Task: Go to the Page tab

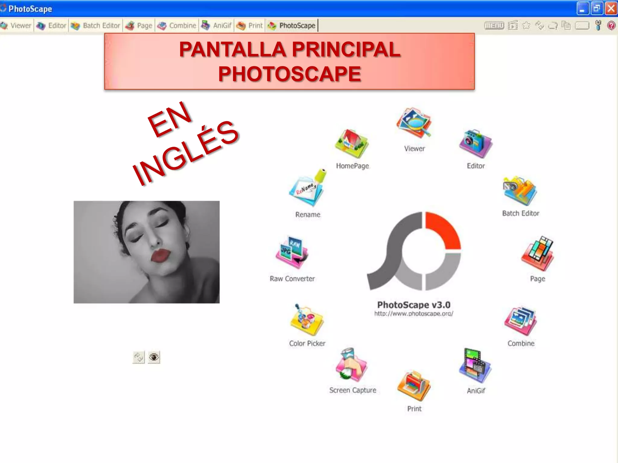Action: pyautogui.click(x=139, y=26)
